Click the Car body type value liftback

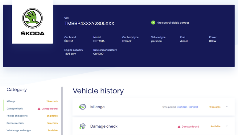[x=127, y=41]
